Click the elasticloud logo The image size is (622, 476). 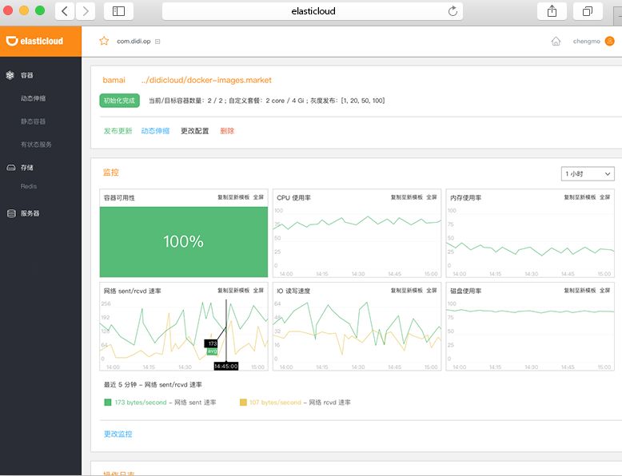[34, 41]
